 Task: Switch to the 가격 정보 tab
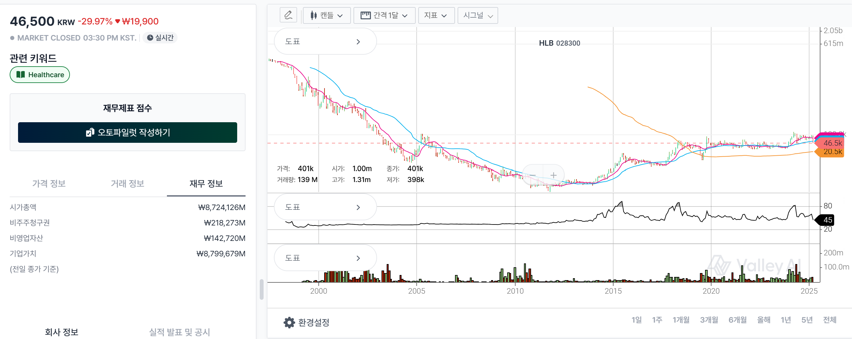(49, 183)
